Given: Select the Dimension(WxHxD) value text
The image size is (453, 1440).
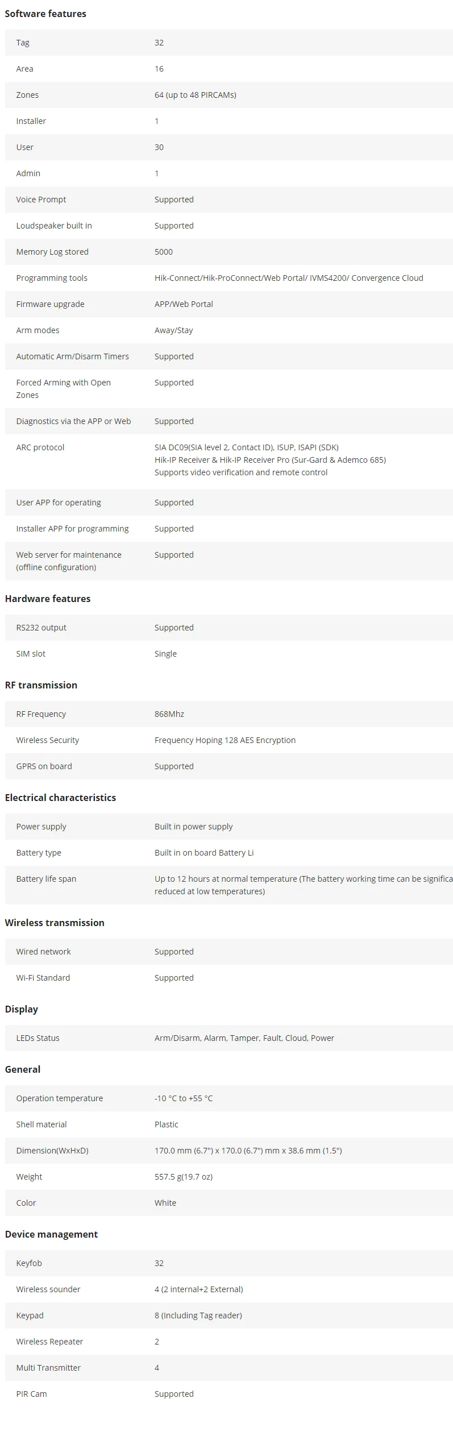Looking at the screenshot, I should point(248,1151).
